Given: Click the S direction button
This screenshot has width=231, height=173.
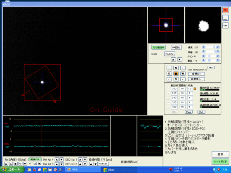Looking at the screenshot, I should pyautogui.click(x=176, y=79).
